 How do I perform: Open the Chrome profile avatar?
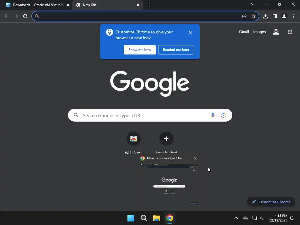click(x=284, y=16)
